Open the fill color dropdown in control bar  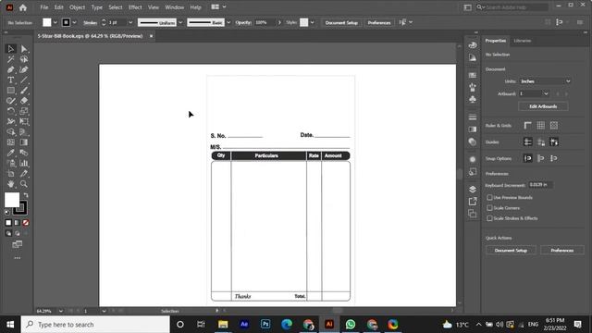(x=55, y=22)
